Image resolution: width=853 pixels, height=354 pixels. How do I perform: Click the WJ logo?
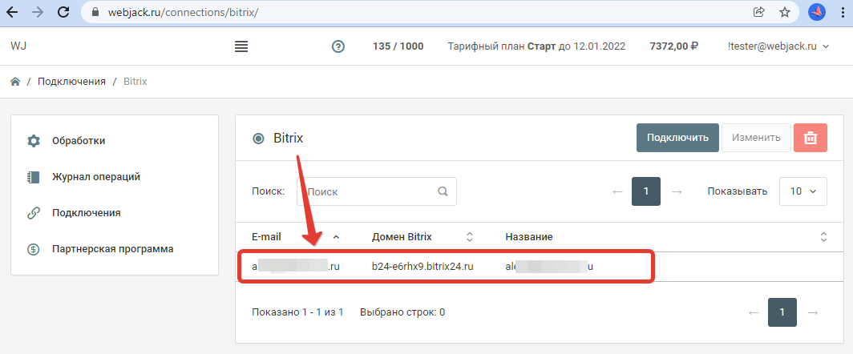18,46
